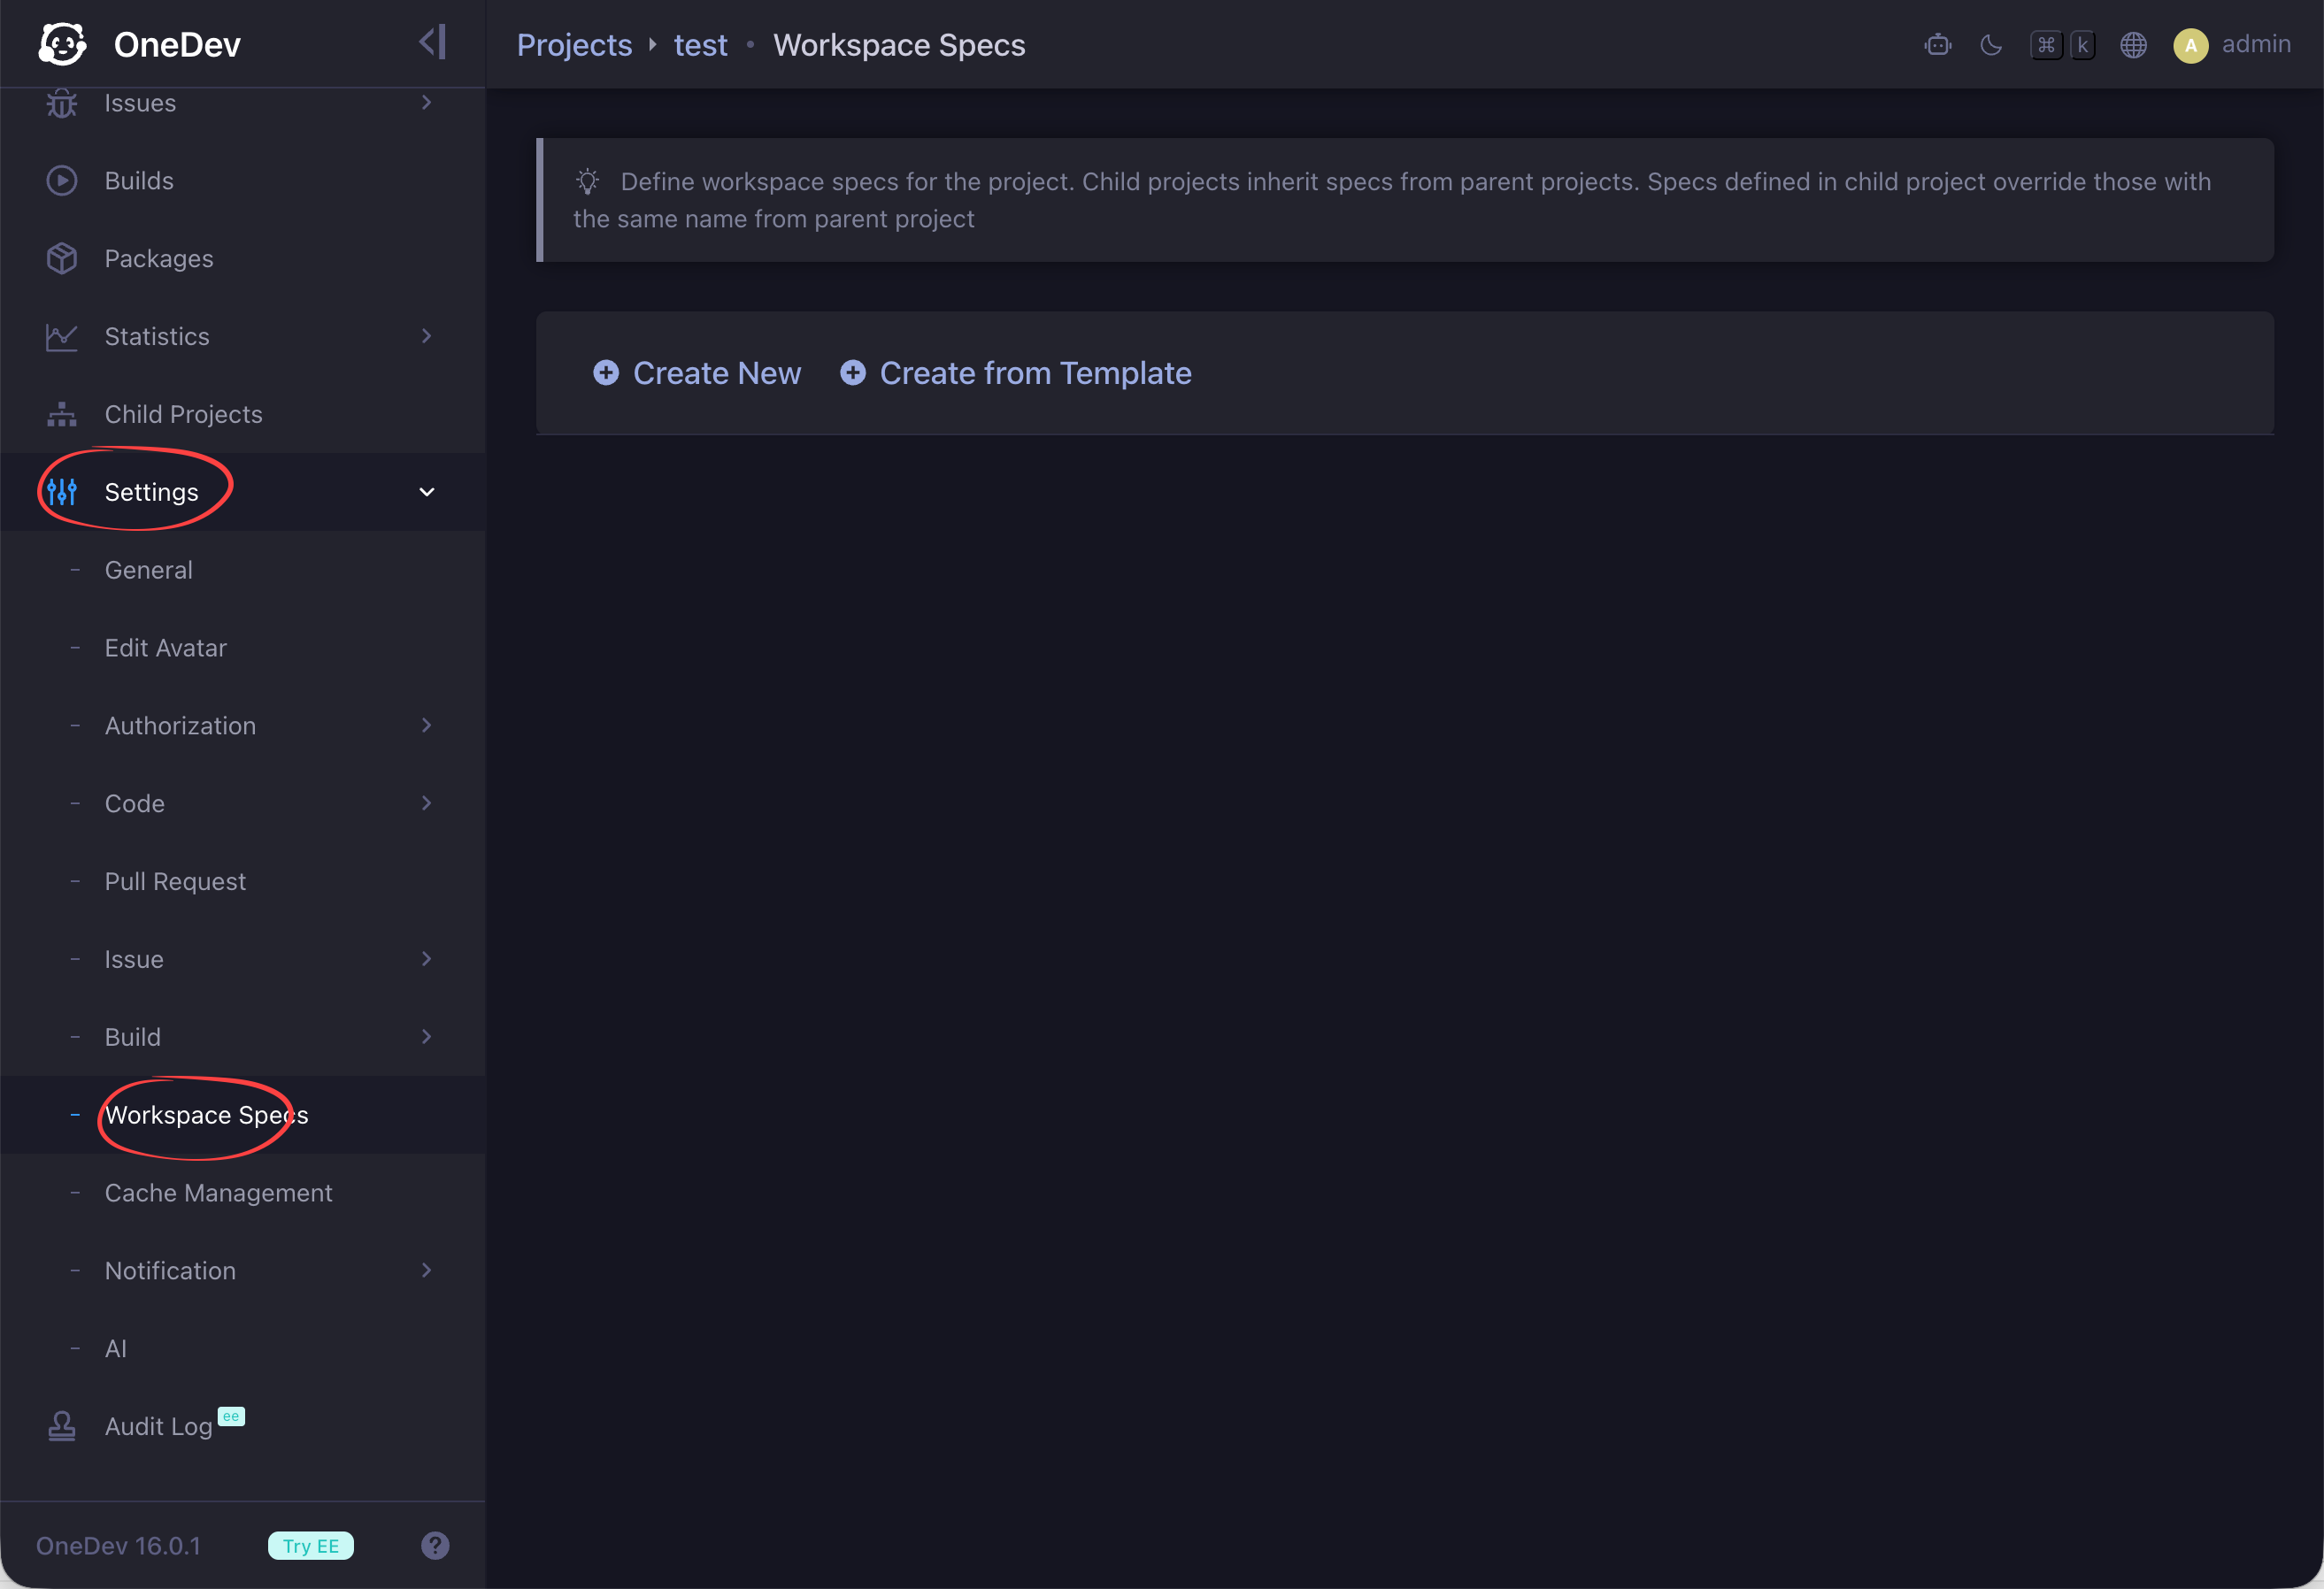
Task: Expand the Statistics menu chevron
Action: pos(427,336)
